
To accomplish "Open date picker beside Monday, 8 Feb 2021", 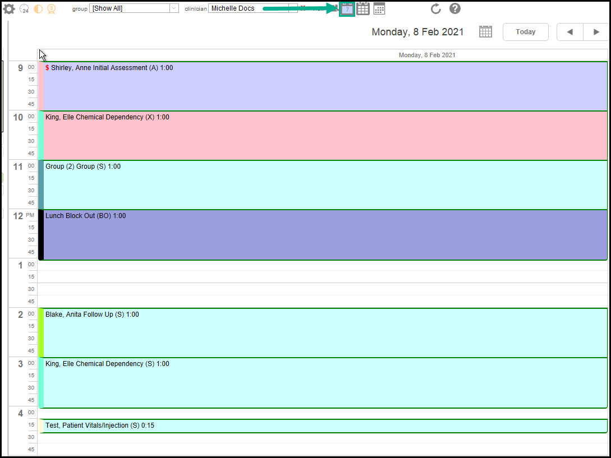I will coord(485,32).
